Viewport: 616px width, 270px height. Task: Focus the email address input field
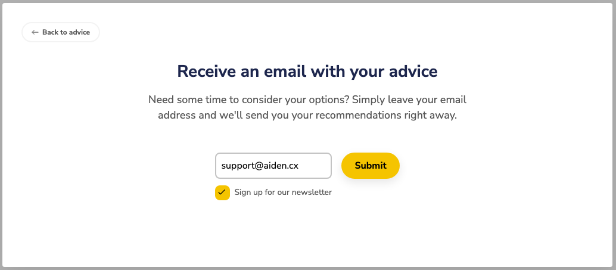pos(273,166)
